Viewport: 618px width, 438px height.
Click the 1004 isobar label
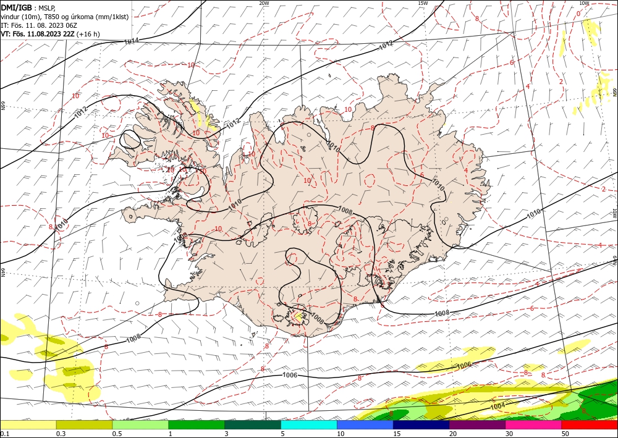point(497,406)
